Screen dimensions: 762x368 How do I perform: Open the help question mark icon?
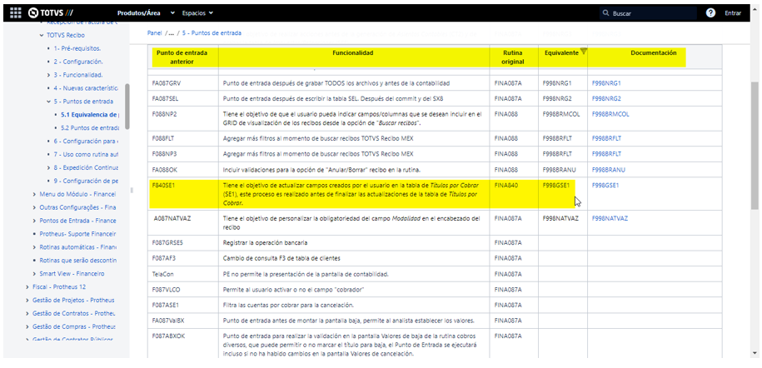point(710,13)
